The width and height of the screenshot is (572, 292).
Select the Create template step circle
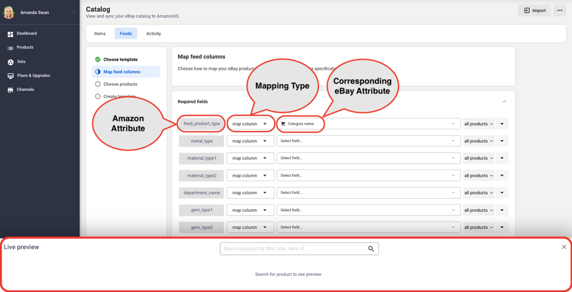point(97,96)
